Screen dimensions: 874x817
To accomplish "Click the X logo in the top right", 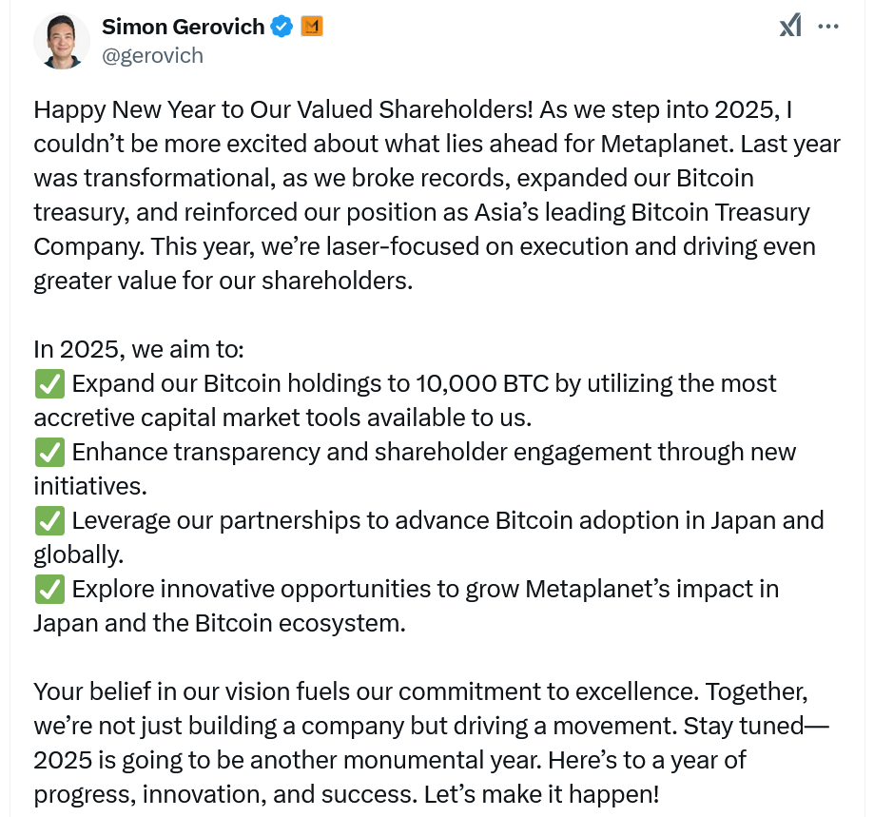I will (x=790, y=25).
